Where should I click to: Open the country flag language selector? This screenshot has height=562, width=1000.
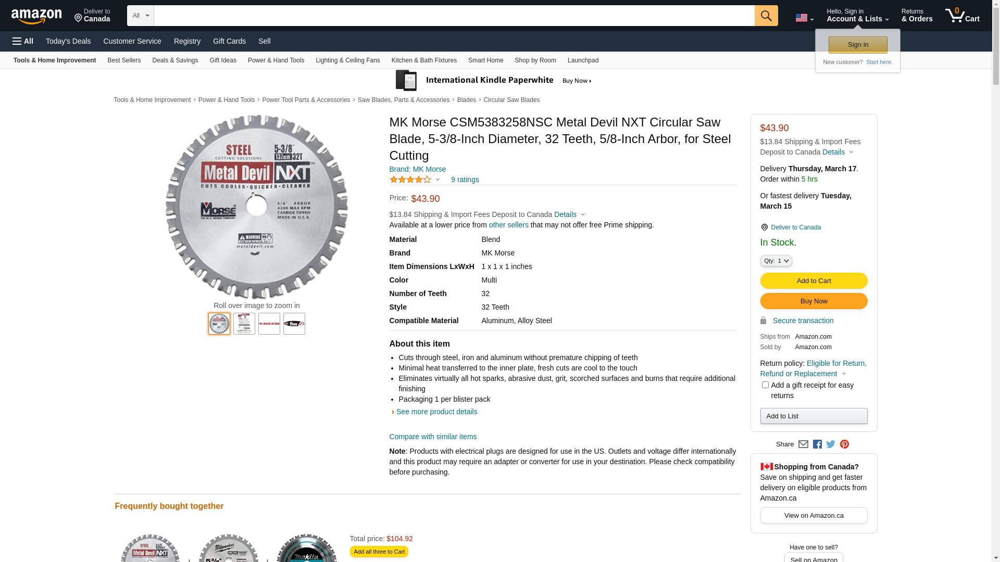(804, 18)
